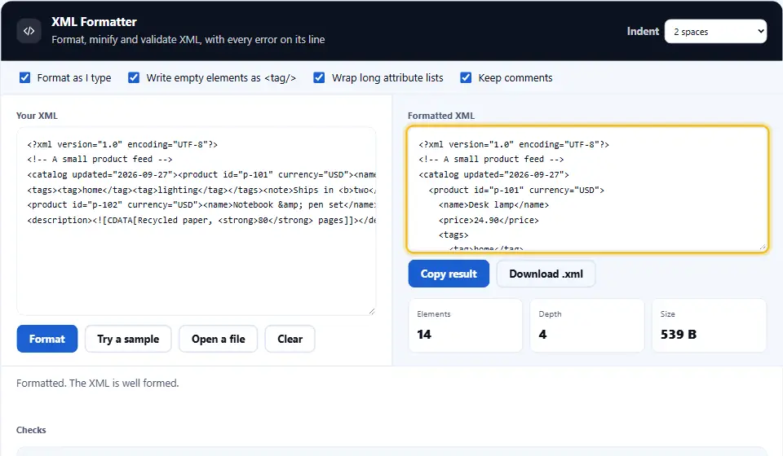This screenshot has height=456, width=783.
Task: Click the Checks section heading
Action: [x=31, y=430]
